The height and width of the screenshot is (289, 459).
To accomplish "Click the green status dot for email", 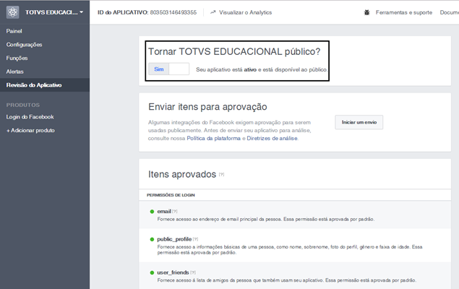I will point(152,212).
